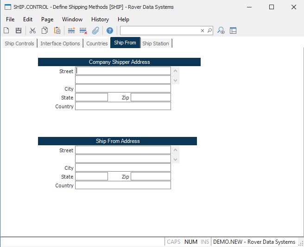The image size is (304, 247).
Task: Click the Copy icon in toolbar
Action: pyautogui.click(x=45, y=31)
